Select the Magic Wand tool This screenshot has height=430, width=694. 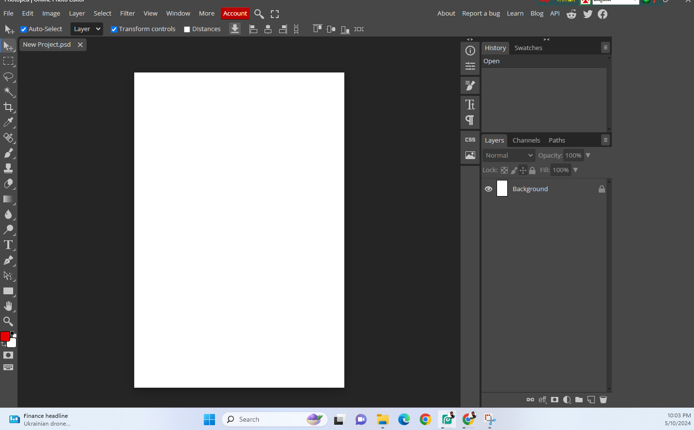coord(8,91)
